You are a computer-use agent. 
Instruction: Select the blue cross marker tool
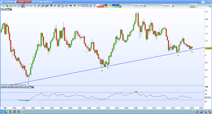(55, 6)
